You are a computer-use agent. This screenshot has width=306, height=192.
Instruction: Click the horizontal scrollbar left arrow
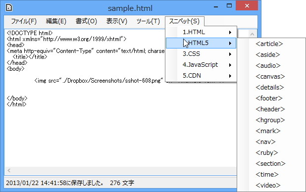click(x=9, y=171)
